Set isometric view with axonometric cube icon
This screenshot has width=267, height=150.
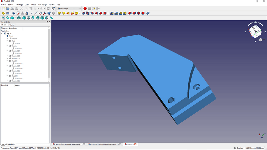pos(19,18)
